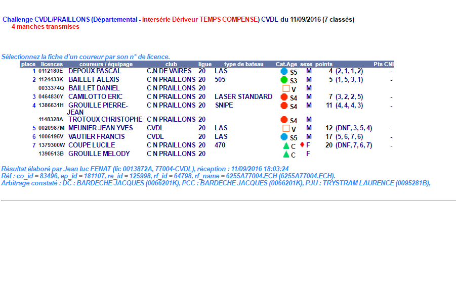456x307 pixels.
Task: Select the name CAMILOTTO ERIC
Action: 95,96
